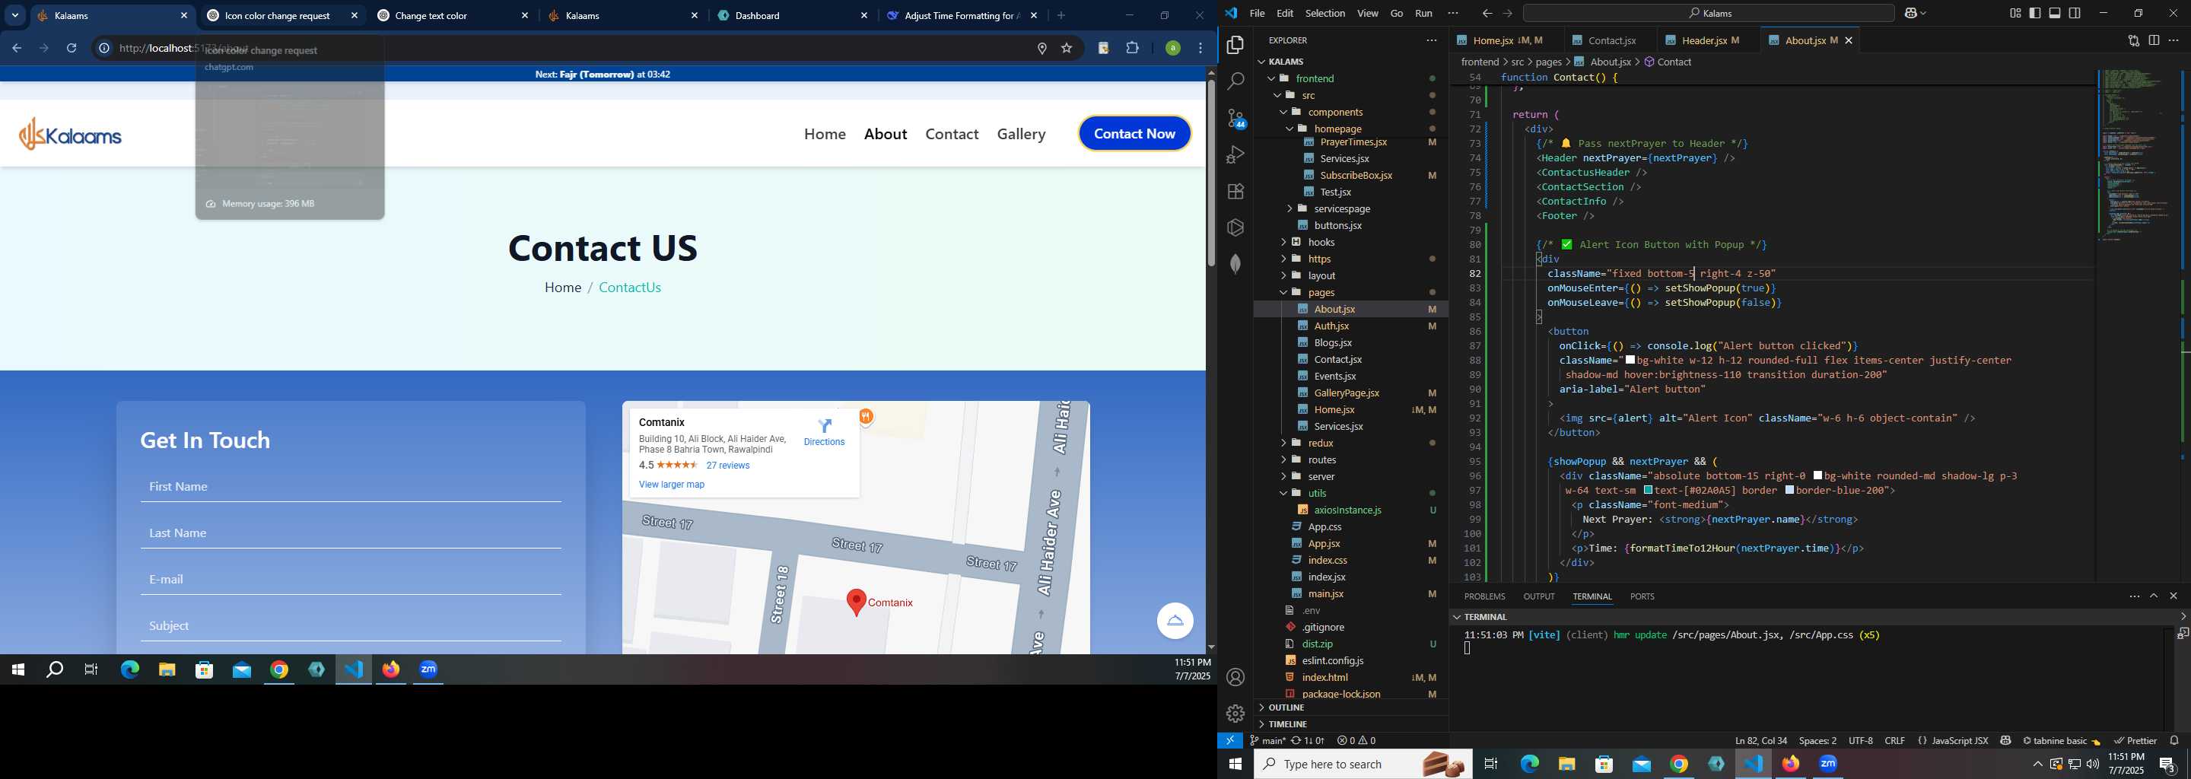Open Chrome tab search dropdown arrow

click(15, 15)
